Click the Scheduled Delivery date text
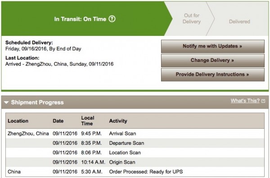 click(43, 49)
